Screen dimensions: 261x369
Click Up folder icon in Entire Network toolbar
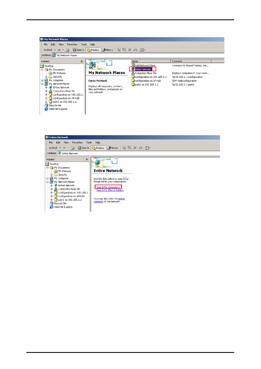(x=72, y=148)
